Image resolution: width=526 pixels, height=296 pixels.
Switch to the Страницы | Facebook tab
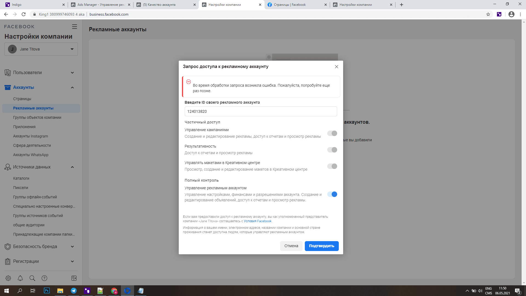pos(297,5)
